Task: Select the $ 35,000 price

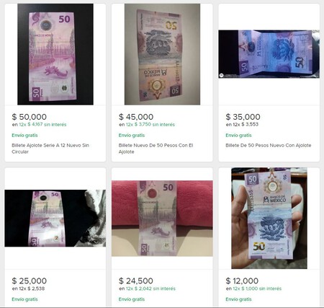Action: point(243,117)
